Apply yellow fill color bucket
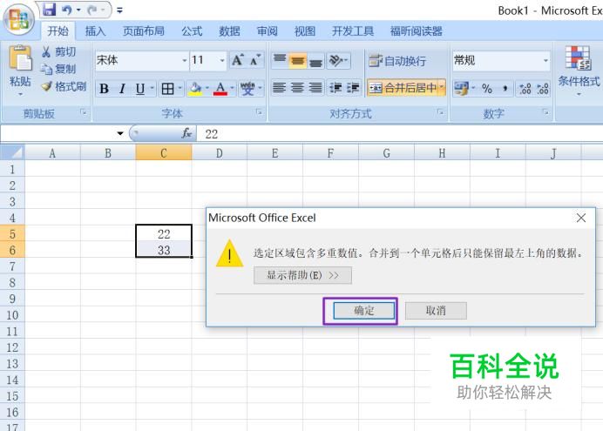Image resolution: width=603 pixels, height=431 pixels. click(x=195, y=89)
